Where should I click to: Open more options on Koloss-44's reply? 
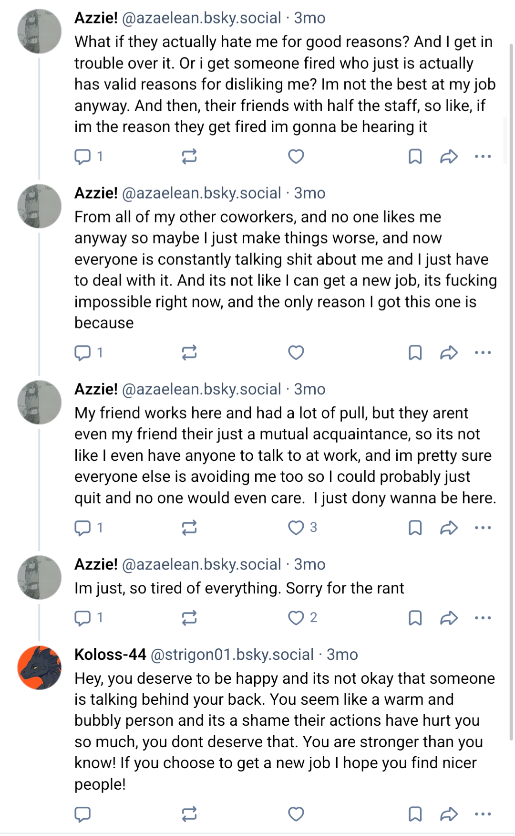point(483,814)
